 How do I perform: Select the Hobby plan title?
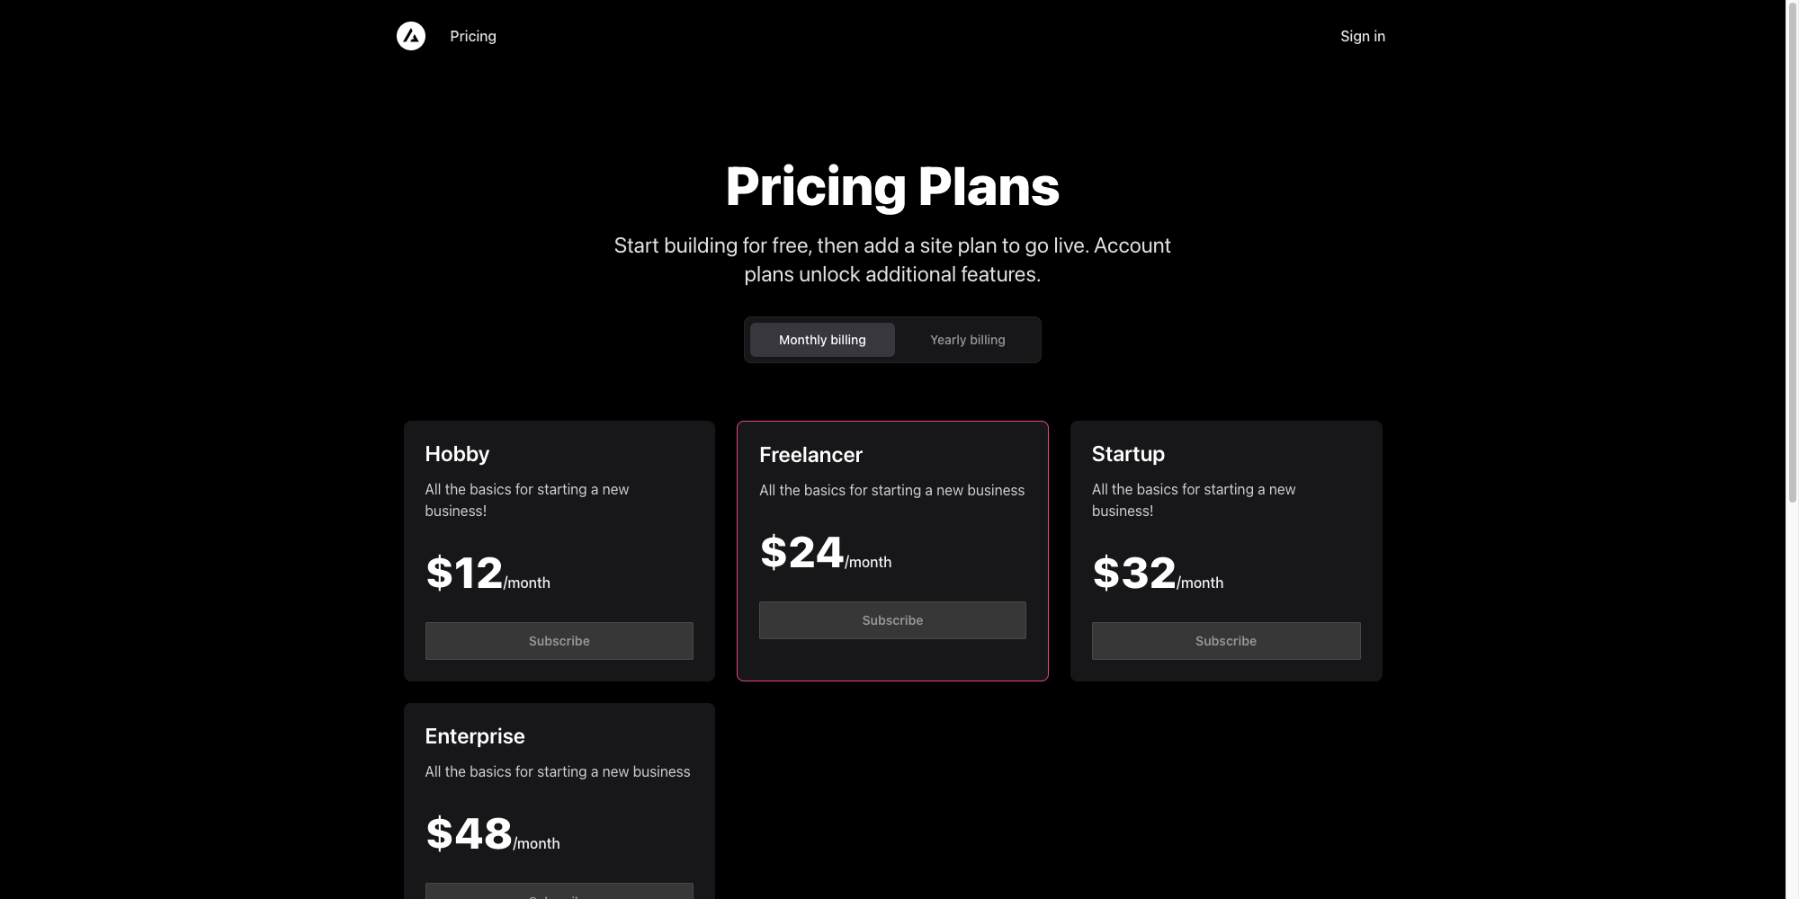(457, 454)
